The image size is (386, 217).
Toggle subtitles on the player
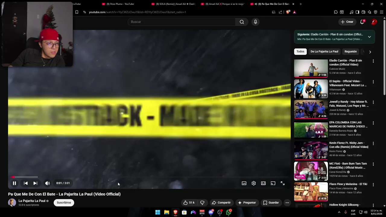click(244, 183)
